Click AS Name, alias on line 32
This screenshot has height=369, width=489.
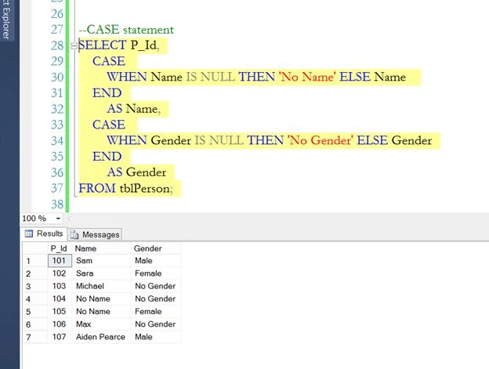134,109
